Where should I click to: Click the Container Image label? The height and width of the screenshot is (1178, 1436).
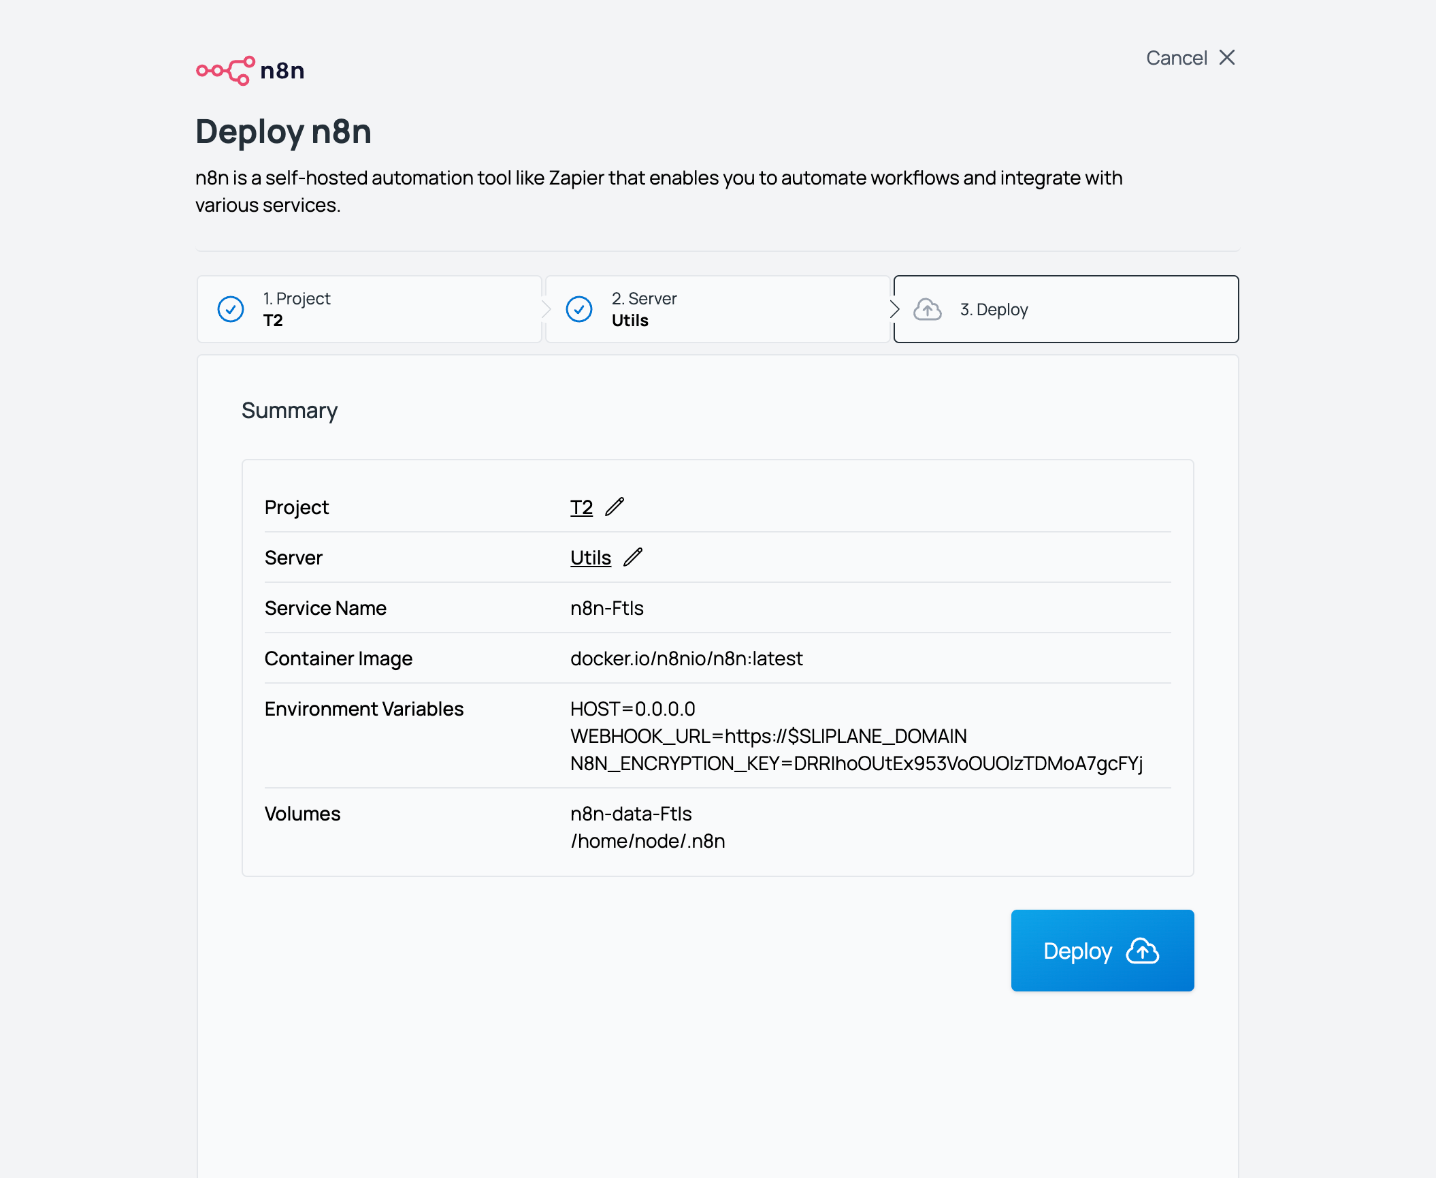coord(338,658)
